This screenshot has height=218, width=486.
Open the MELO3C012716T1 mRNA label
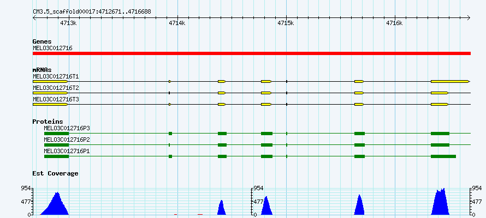coord(56,76)
